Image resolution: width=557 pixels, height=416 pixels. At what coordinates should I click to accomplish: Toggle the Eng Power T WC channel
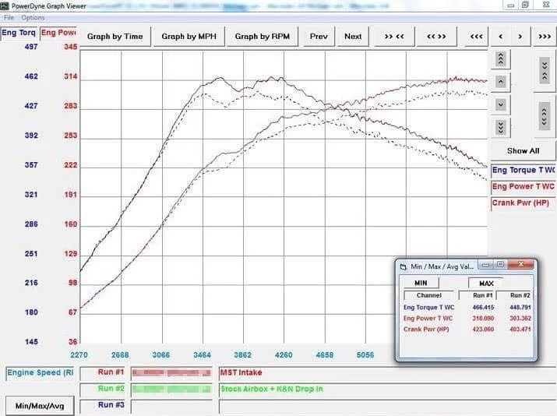pyautogui.click(x=523, y=187)
